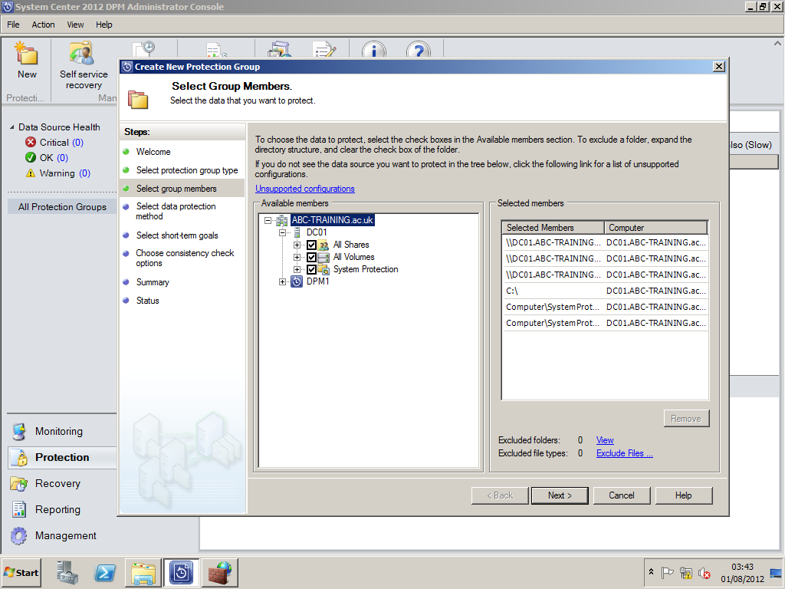Click the Computer column header

656,228
